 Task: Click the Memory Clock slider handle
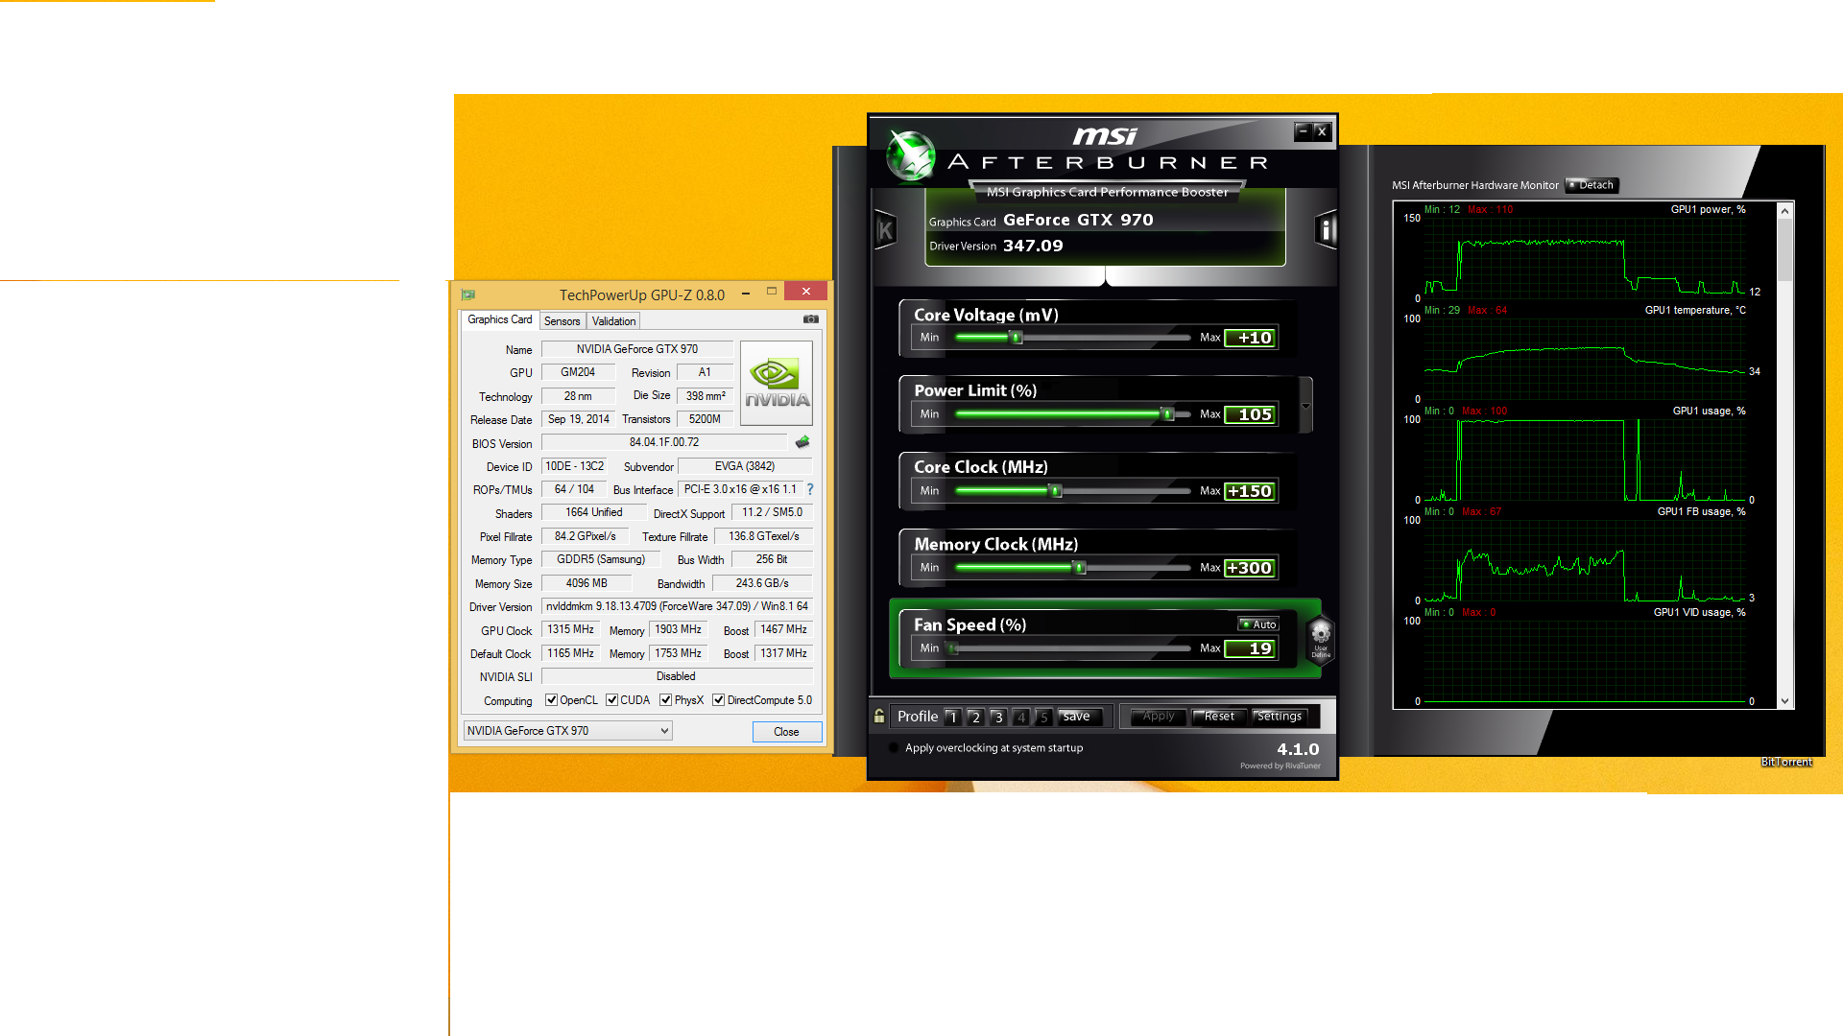(1079, 568)
